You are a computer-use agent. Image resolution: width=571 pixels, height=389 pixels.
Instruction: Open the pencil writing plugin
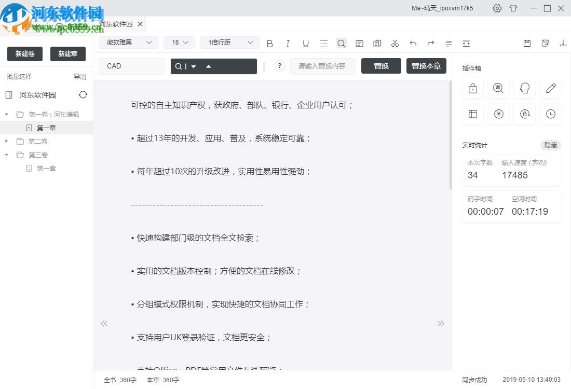click(x=550, y=88)
